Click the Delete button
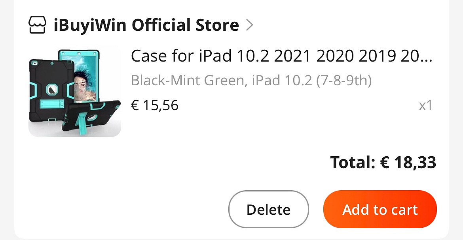Image resolution: width=463 pixels, height=240 pixels. pyautogui.click(x=268, y=209)
